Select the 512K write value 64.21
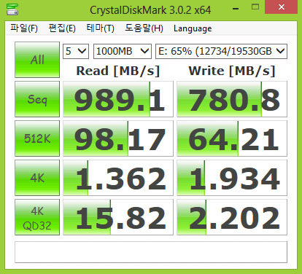Viewport: 302px width, 274px height. click(x=232, y=138)
